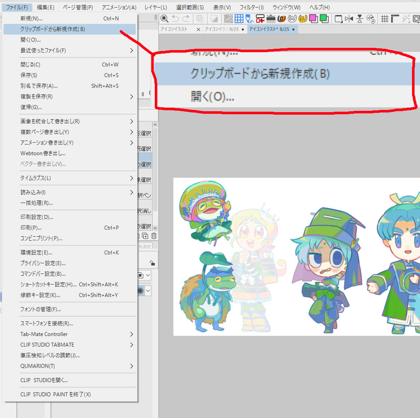The width and height of the screenshot is (420, 418).
Task: Click the undo arrow icon
Action: (175, 19)
